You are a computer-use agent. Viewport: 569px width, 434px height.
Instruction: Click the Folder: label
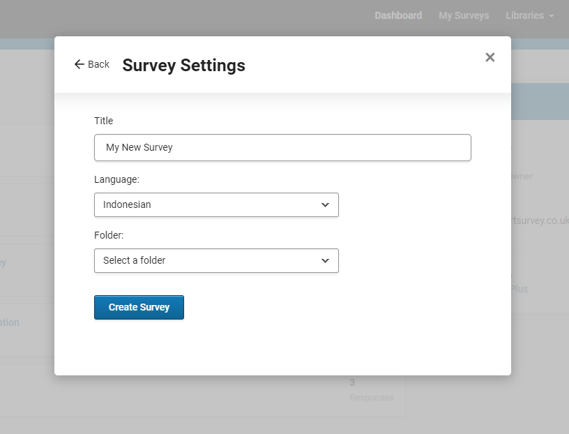[109, 235]
